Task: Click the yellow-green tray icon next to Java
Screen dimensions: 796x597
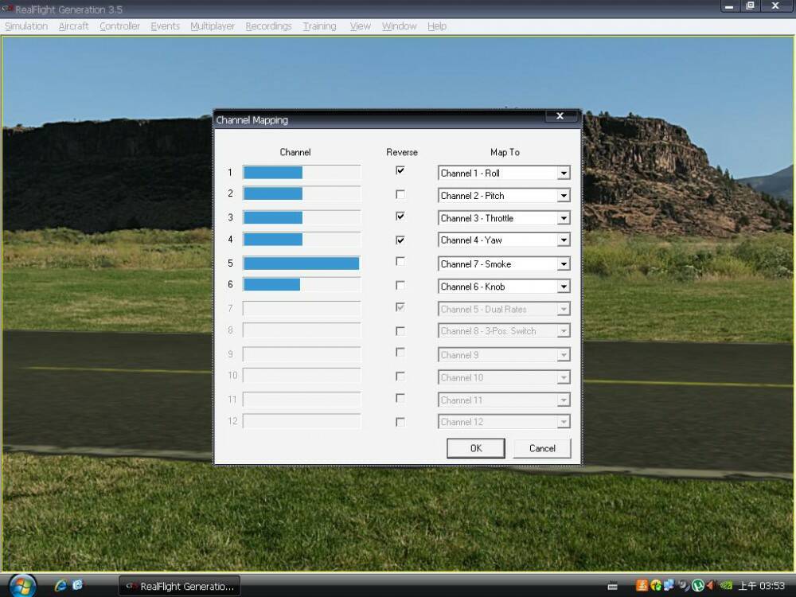Action: 655,586
